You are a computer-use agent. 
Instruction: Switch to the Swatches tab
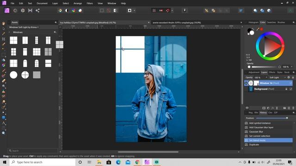point(271,23)
